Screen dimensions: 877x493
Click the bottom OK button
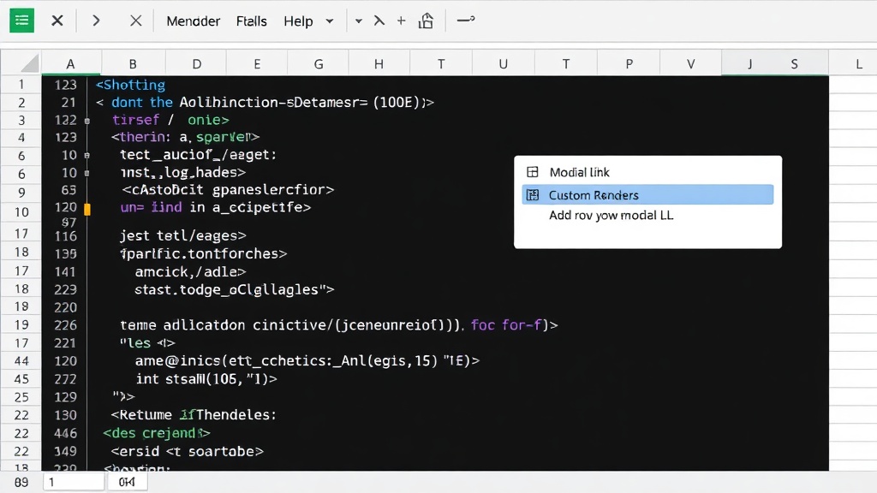[x=127, y=482]
